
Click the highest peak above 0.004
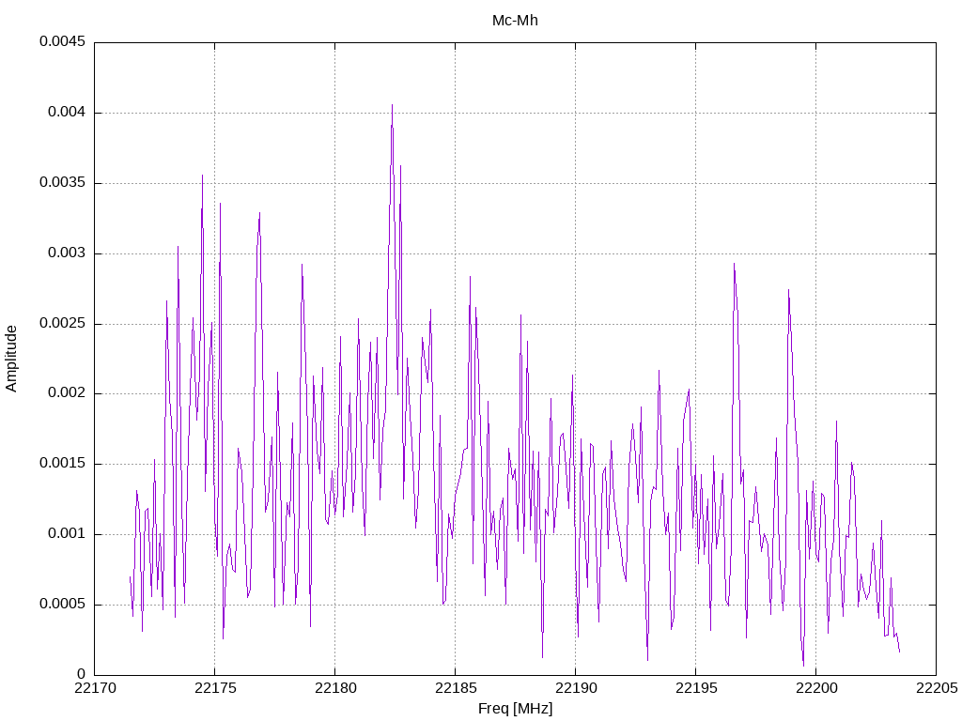[x=392, y=105]
